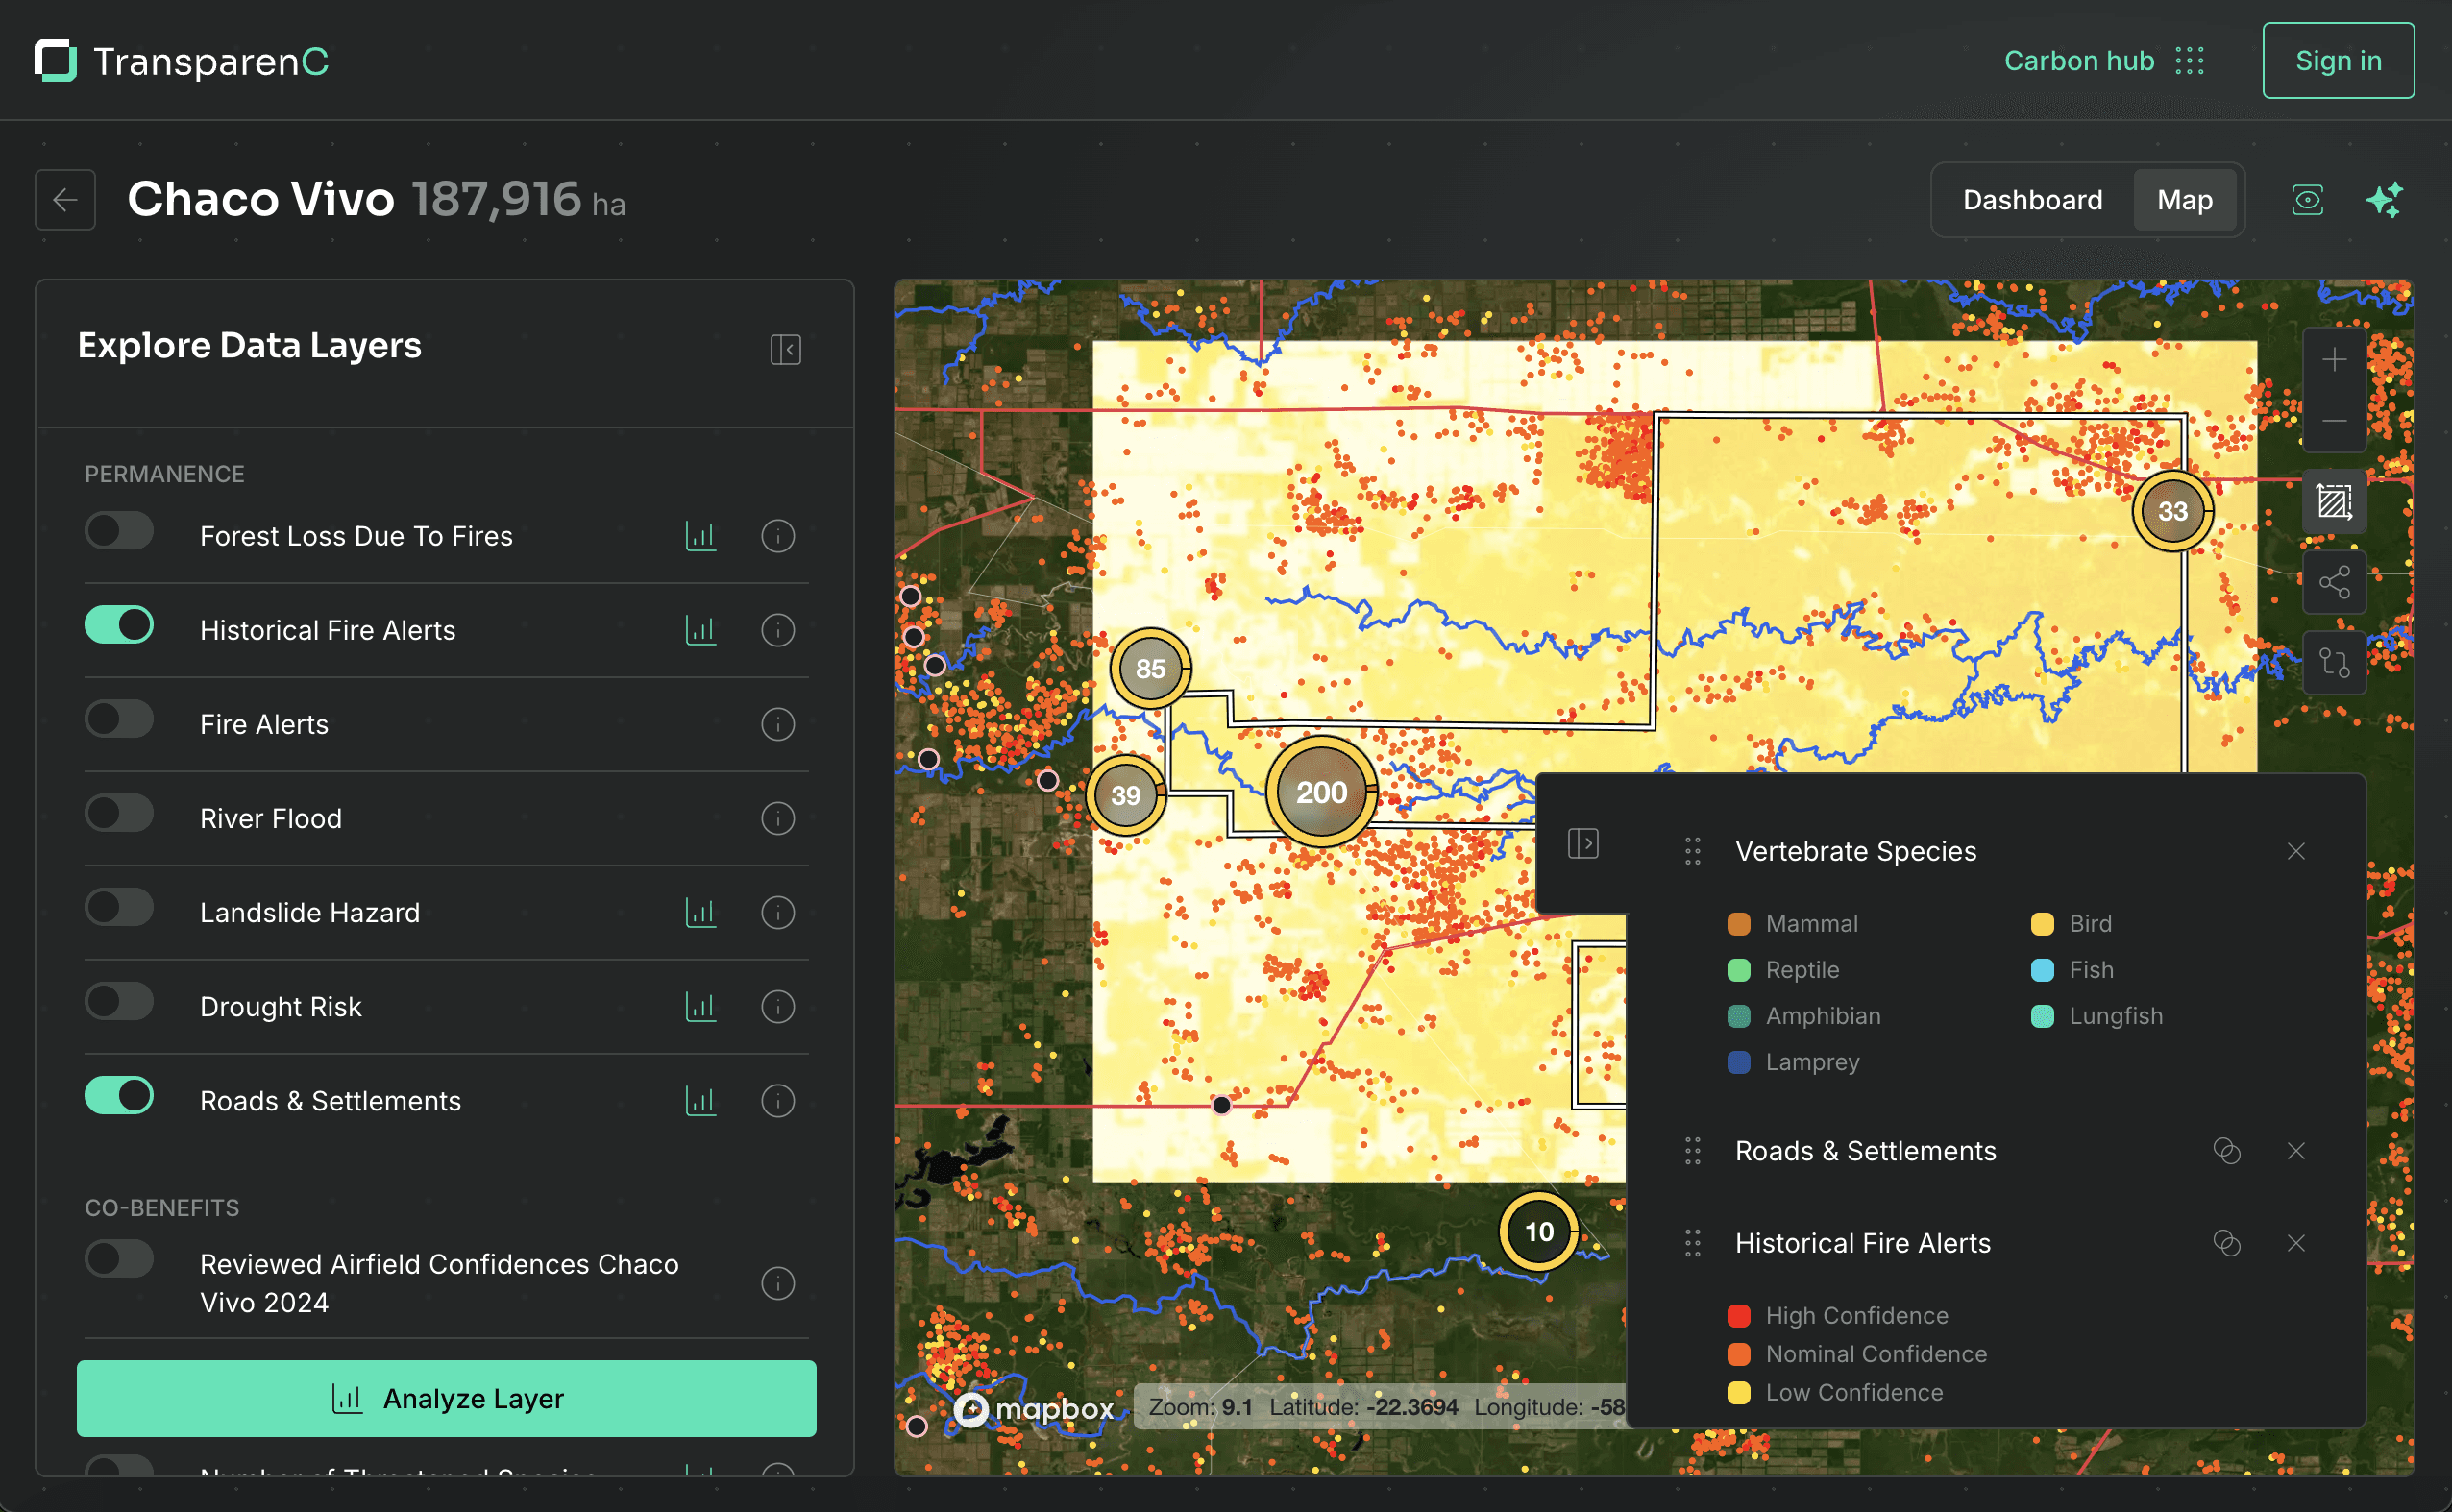
Task: Open chart for Forest Loss Due To Fires
Action: [x=701, y=536]
